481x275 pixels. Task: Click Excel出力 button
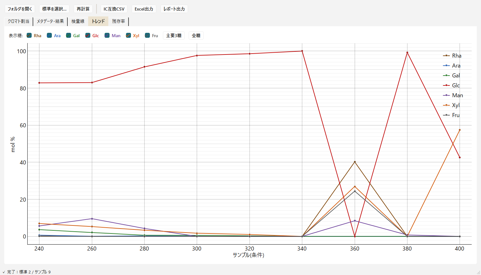pyautogui.click(x=144, y=9)
